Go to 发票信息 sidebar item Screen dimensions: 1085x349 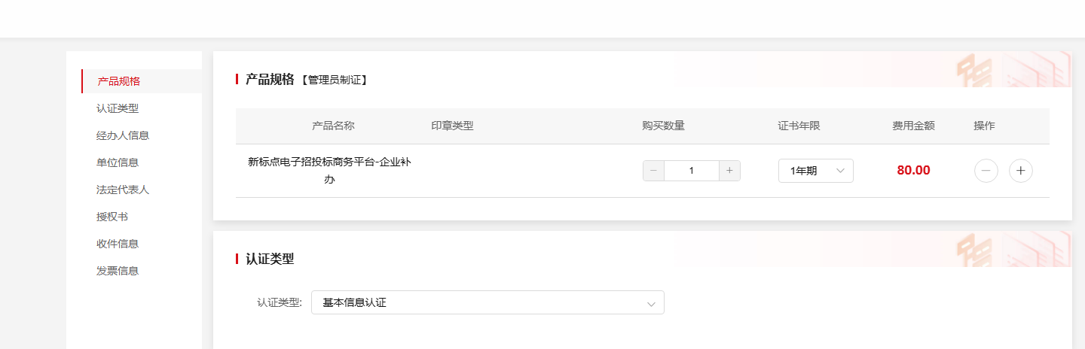point(118,271)
